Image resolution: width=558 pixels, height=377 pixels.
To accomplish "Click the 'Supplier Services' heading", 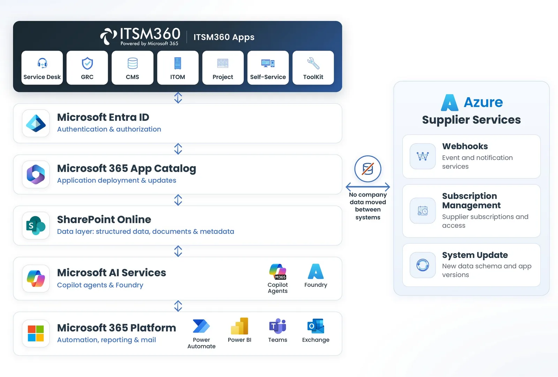I will point(472,120).
